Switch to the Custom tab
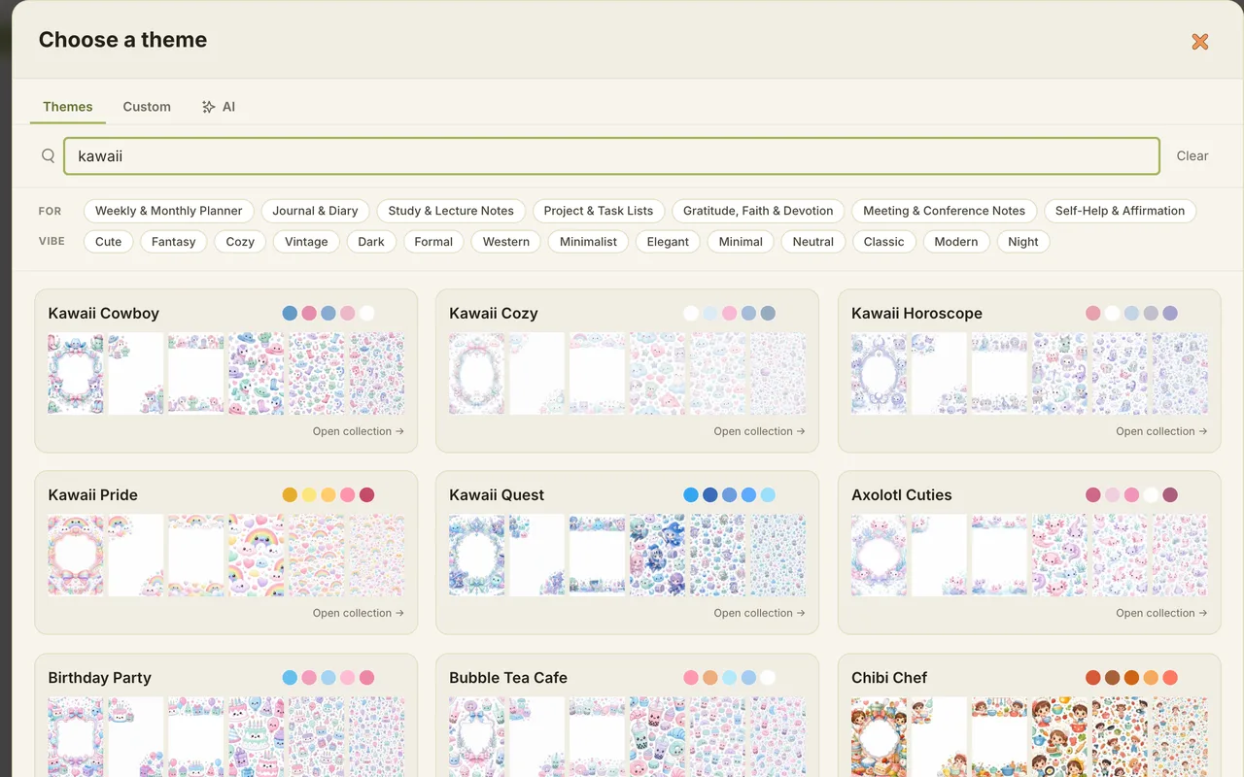The width and height of the screenshot is (1244, 777). pos(147,107)
